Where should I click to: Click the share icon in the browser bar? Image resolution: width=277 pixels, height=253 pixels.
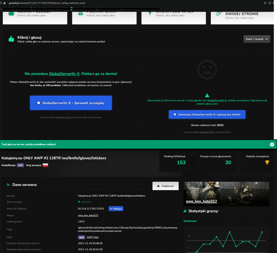tap(265, 3)
